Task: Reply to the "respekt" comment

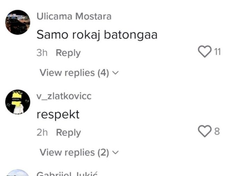Action: coord(68,133)
